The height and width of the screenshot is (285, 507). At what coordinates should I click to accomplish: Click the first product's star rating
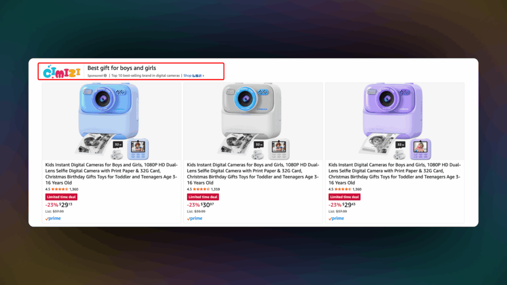[60, 190]
